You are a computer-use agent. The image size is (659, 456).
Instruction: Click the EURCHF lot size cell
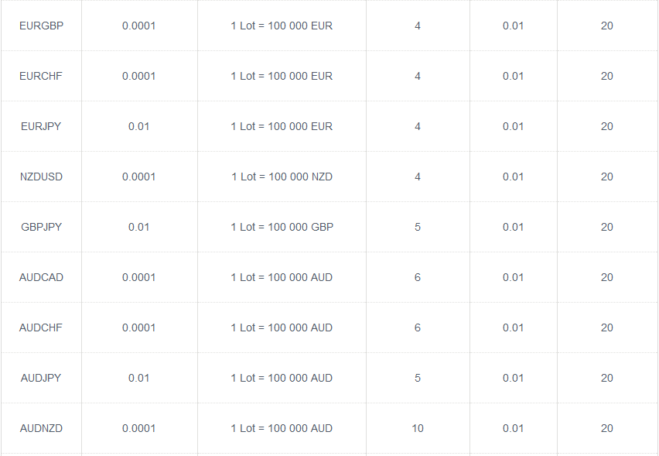coord(282,76)
